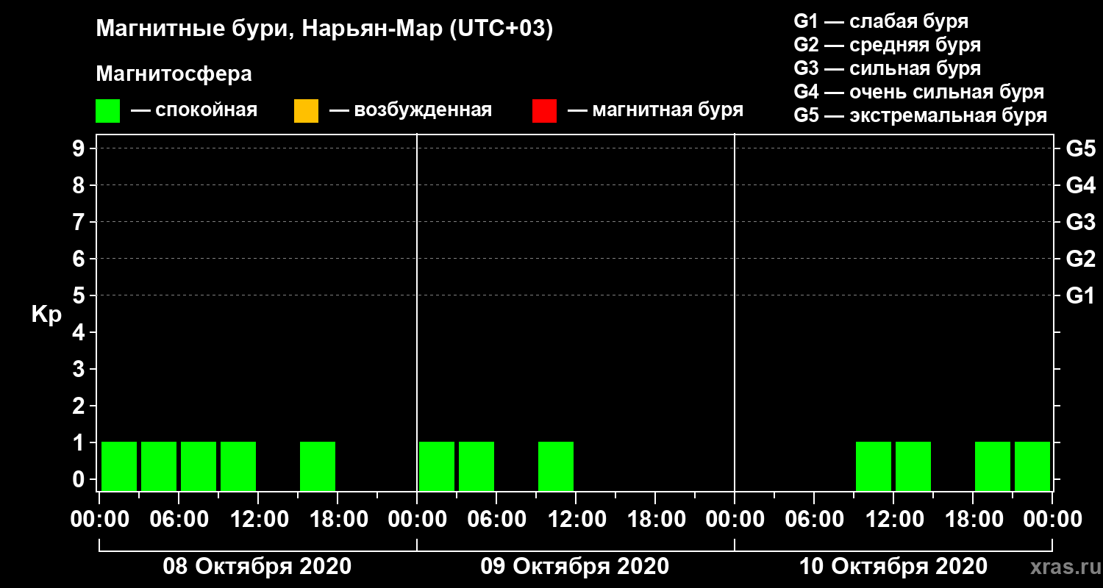Viewport: 1103px width, 588px height.
Task: Select legend line G4 — очень сильная буря
Action: click(919, 92)
